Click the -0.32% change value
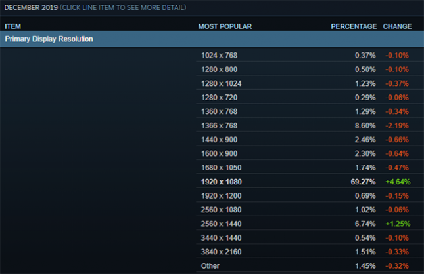424x274 pixels. pos(397,266)
